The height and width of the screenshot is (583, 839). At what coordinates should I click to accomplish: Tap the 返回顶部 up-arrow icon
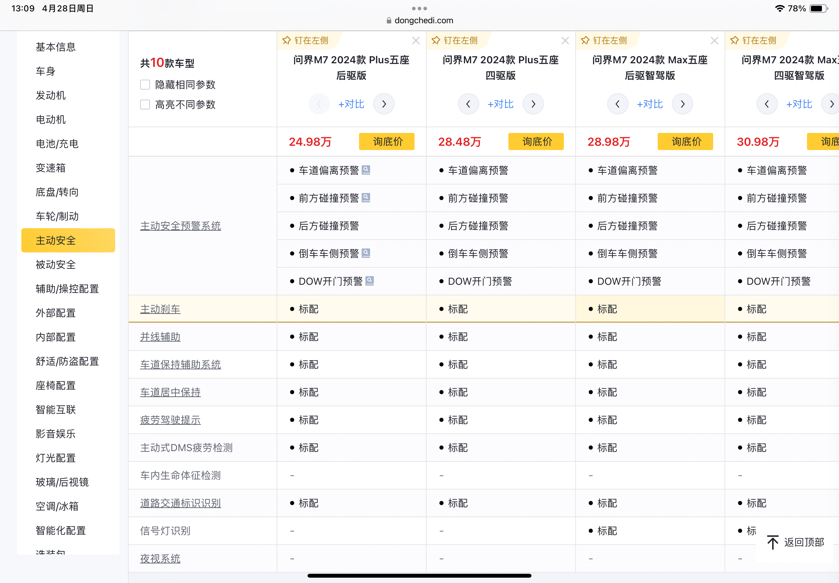(773, 542)
